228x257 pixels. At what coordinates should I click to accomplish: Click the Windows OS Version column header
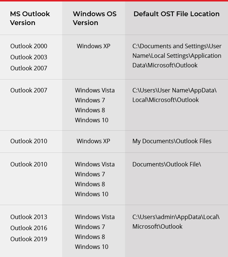95,18
